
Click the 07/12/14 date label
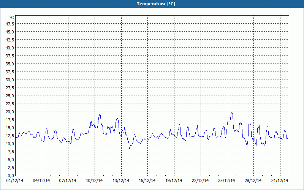(x=68, y=181)
